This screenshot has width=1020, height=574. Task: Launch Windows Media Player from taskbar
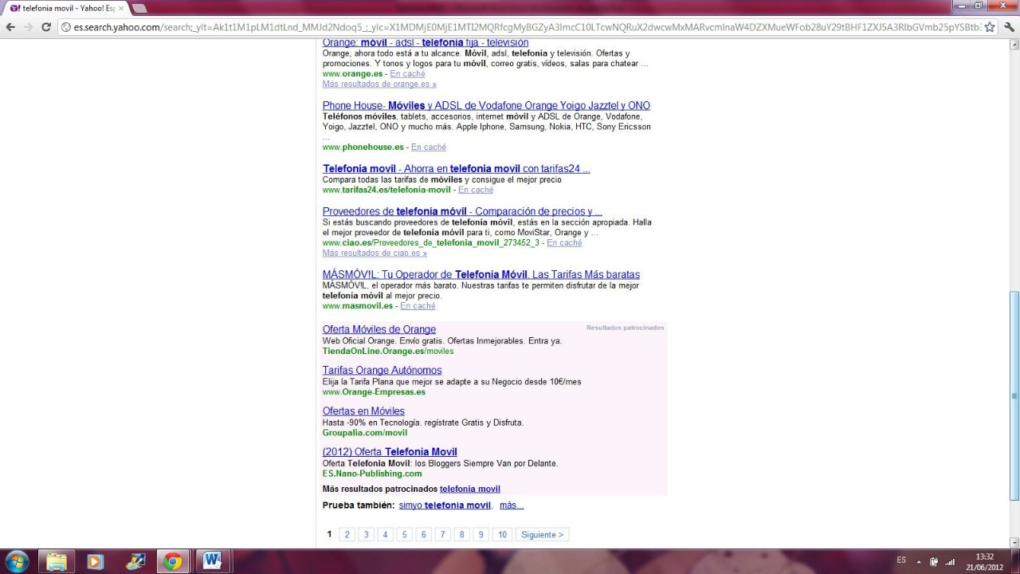pos(95,561)
